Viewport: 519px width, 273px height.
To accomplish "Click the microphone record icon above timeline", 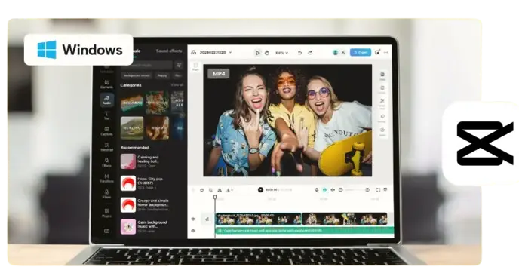I will (316, 189).
